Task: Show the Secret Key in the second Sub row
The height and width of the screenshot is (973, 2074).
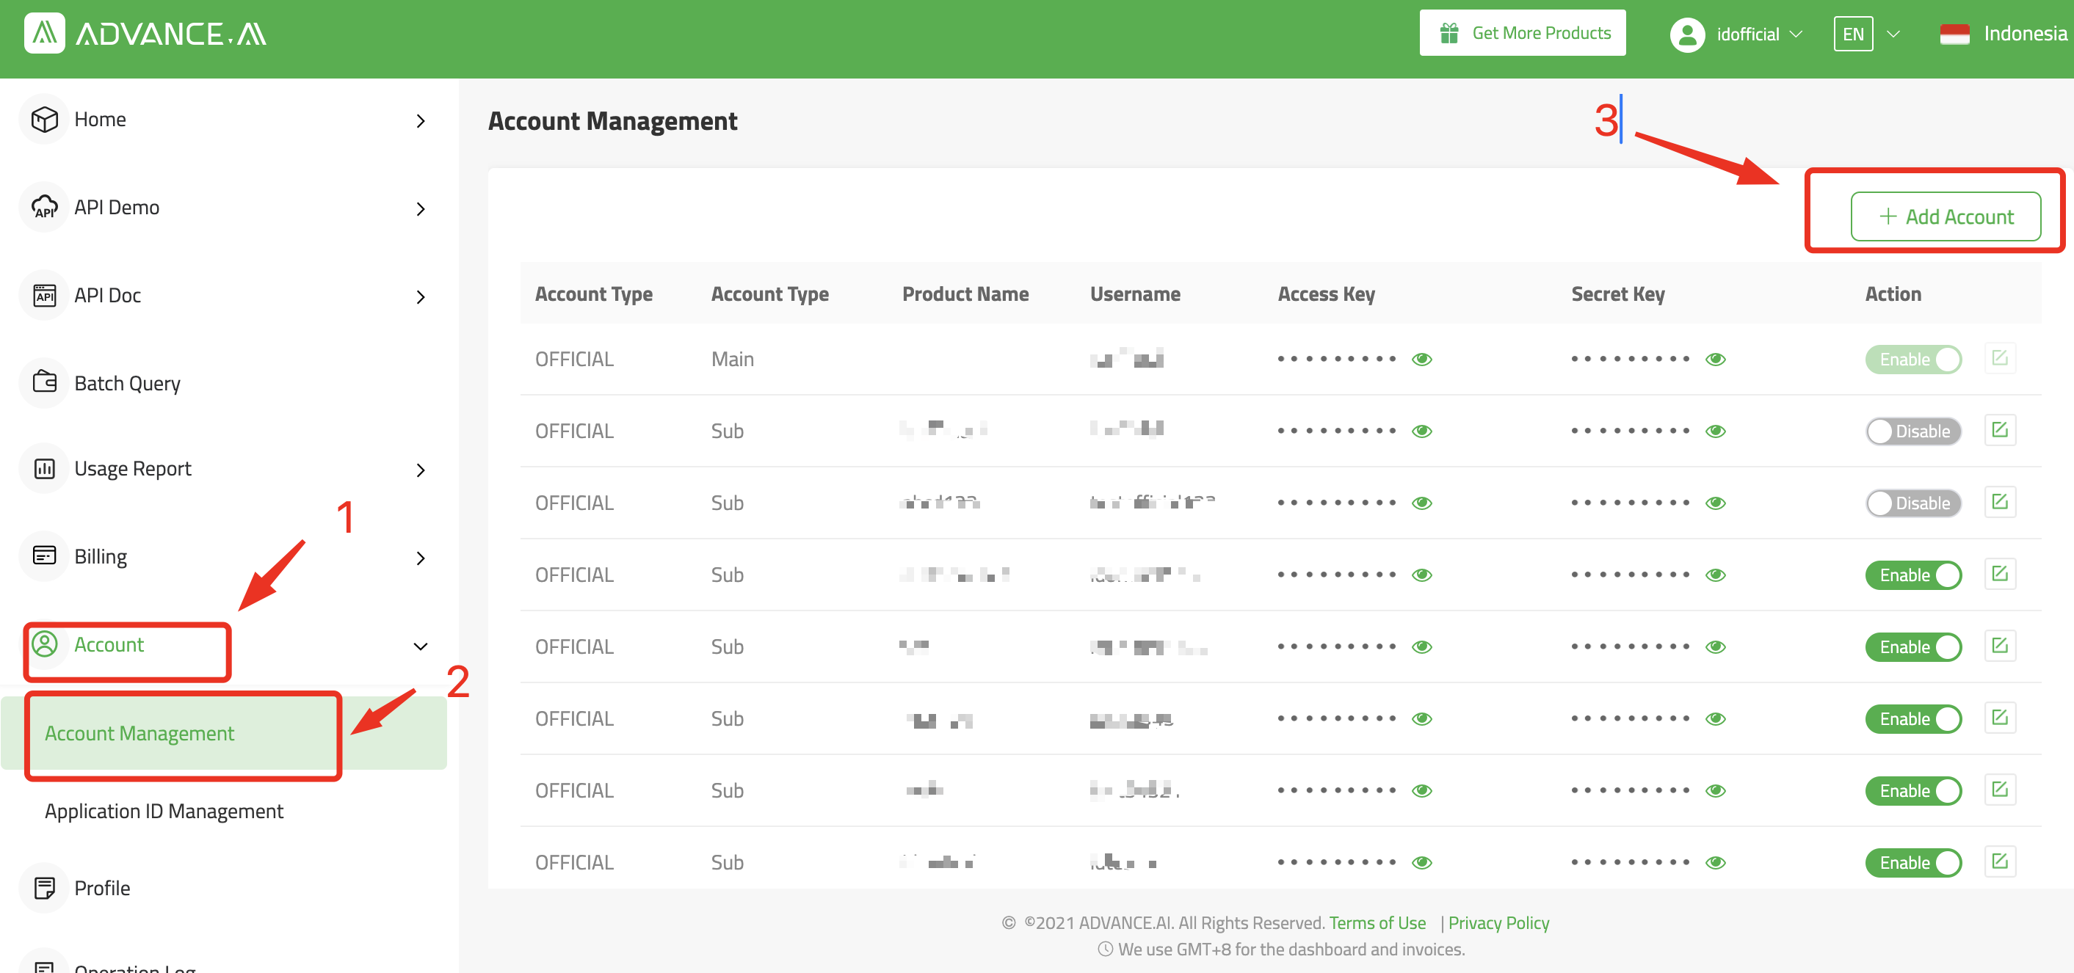Action: point(1716,503)
